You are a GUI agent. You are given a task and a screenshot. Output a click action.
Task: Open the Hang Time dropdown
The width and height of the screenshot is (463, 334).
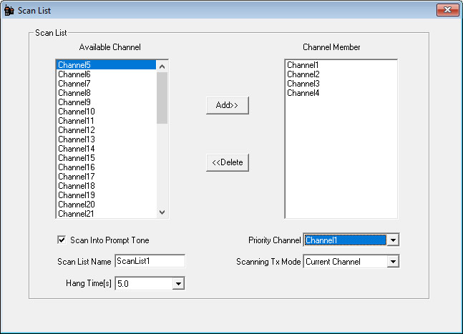(x=178, y=284)
